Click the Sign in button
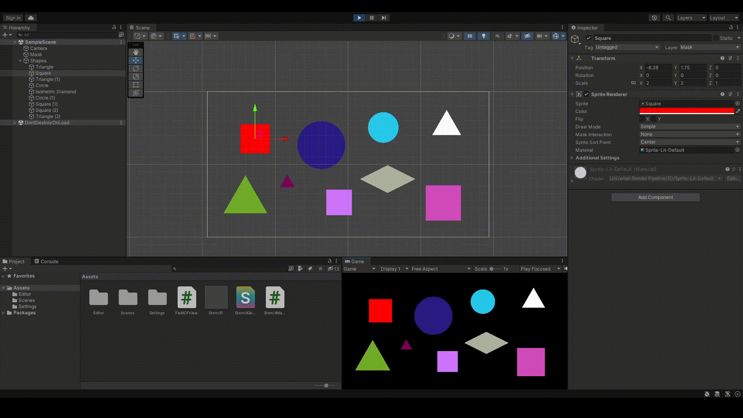743x418 pixels. click(13, 18)
